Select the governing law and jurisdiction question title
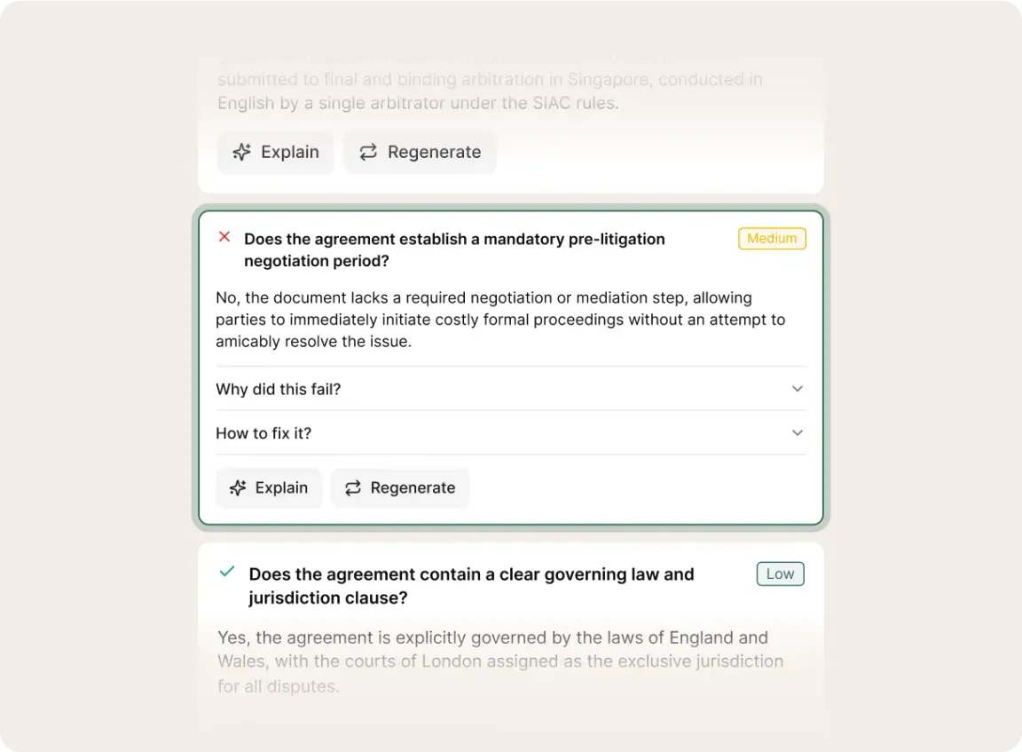 tap(471, 586)
